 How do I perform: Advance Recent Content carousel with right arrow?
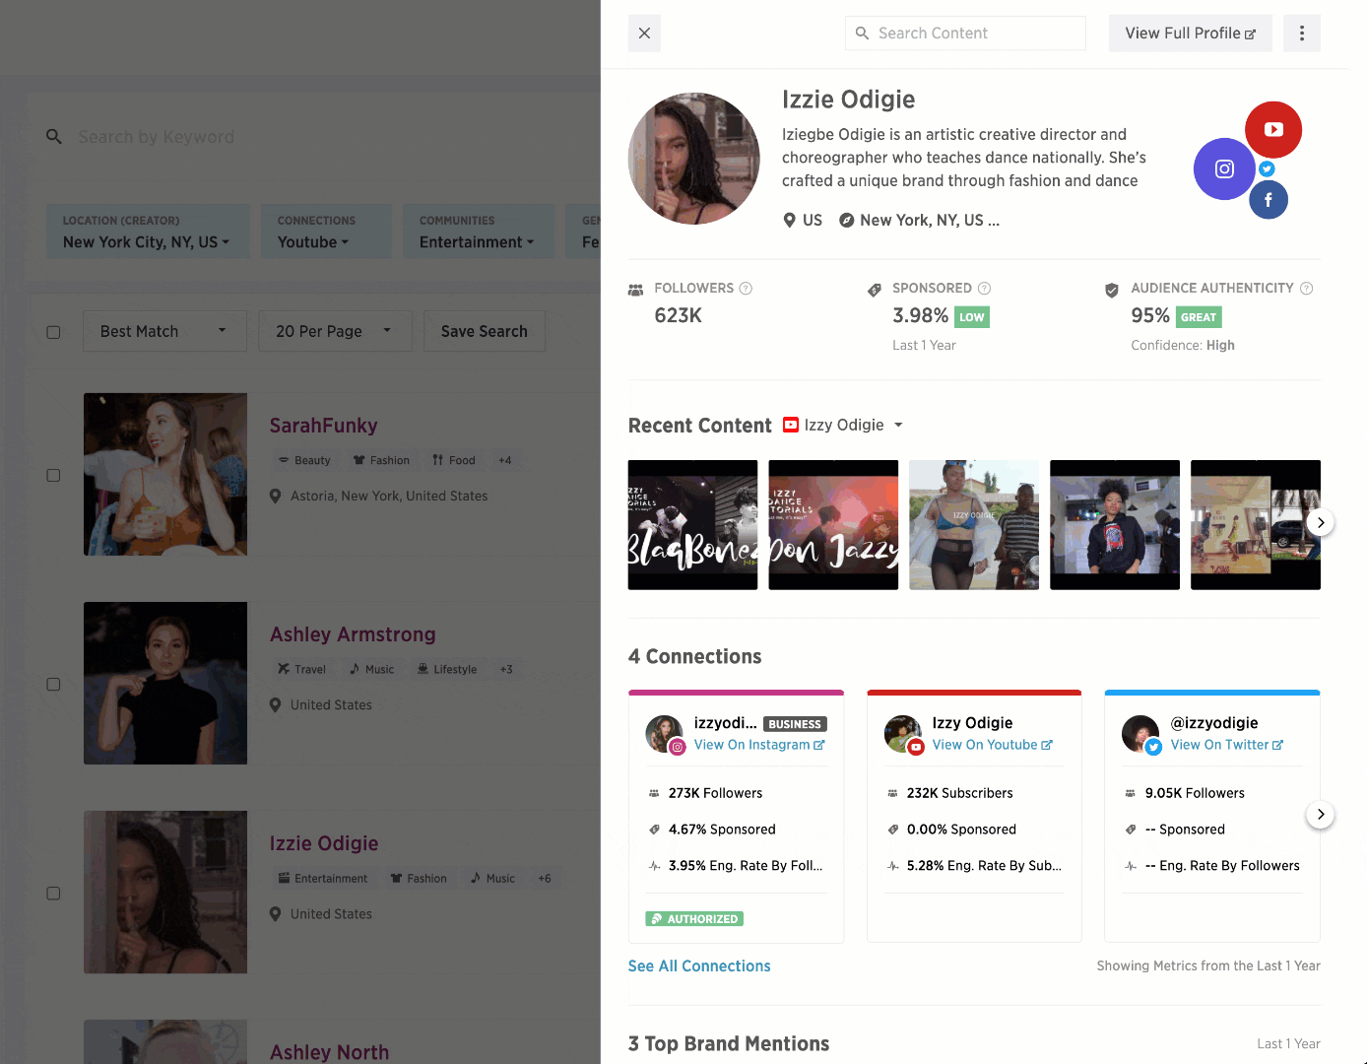1321,522
